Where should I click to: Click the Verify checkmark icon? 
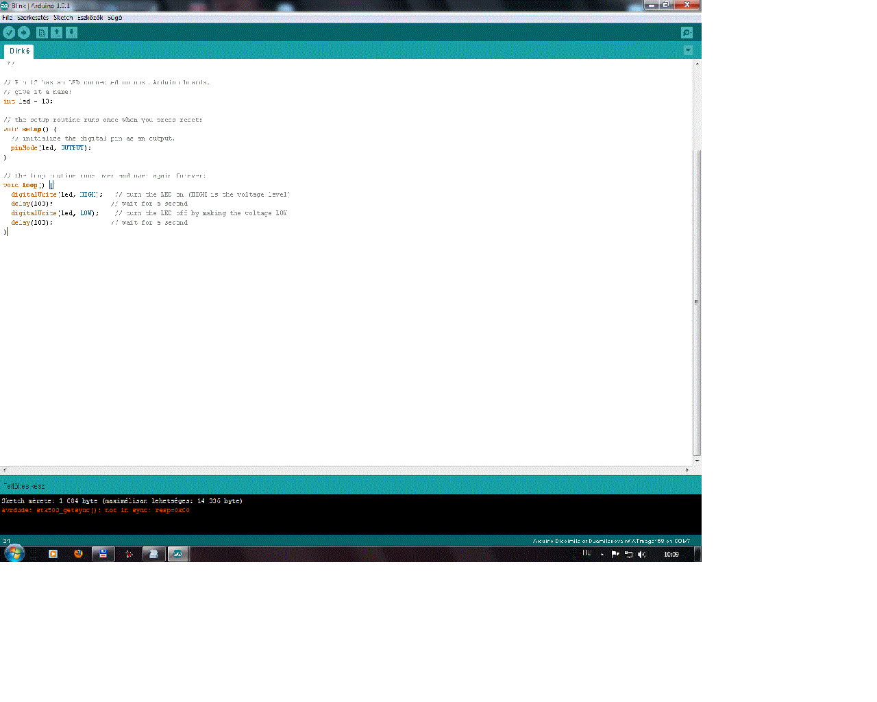9,32
